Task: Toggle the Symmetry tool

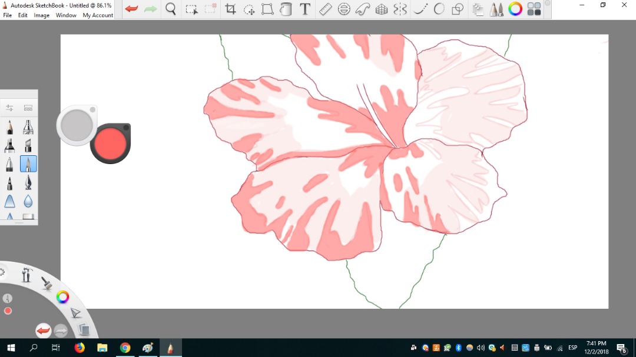Action: pos(400,9)
